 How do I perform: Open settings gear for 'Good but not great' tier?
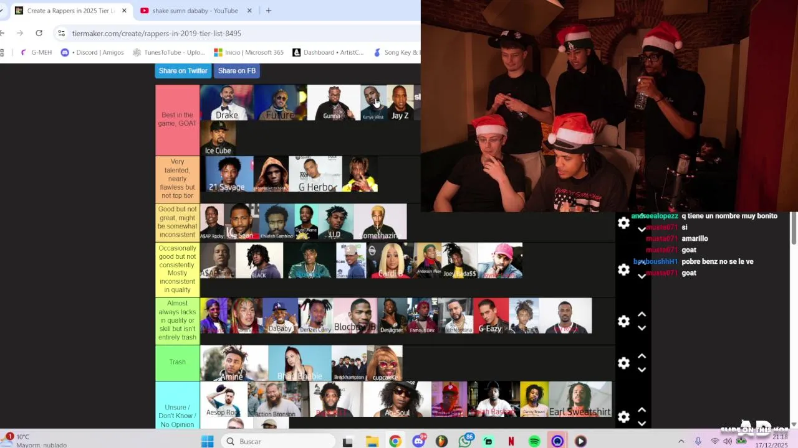[623, 223]
